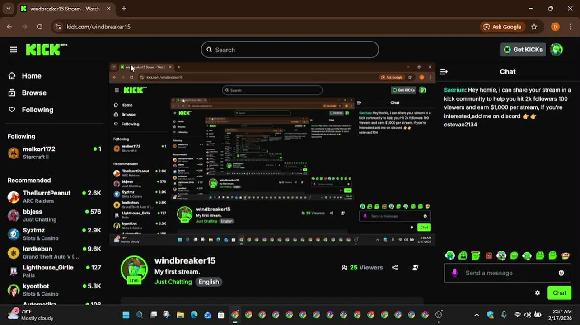Bookmark this page star icon

click(534, 27)
